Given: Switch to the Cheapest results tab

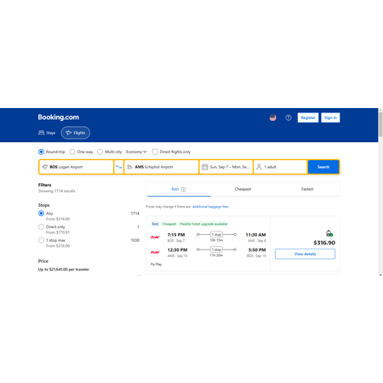Looking at the screenshot, I should click(x=243, y=189).
